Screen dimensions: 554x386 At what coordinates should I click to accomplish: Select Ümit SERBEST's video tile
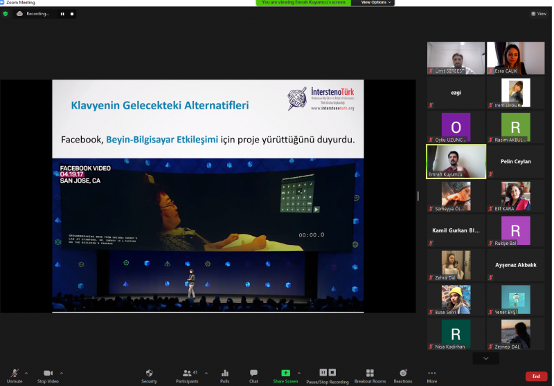pyautogui.click(x=456, y=58)
